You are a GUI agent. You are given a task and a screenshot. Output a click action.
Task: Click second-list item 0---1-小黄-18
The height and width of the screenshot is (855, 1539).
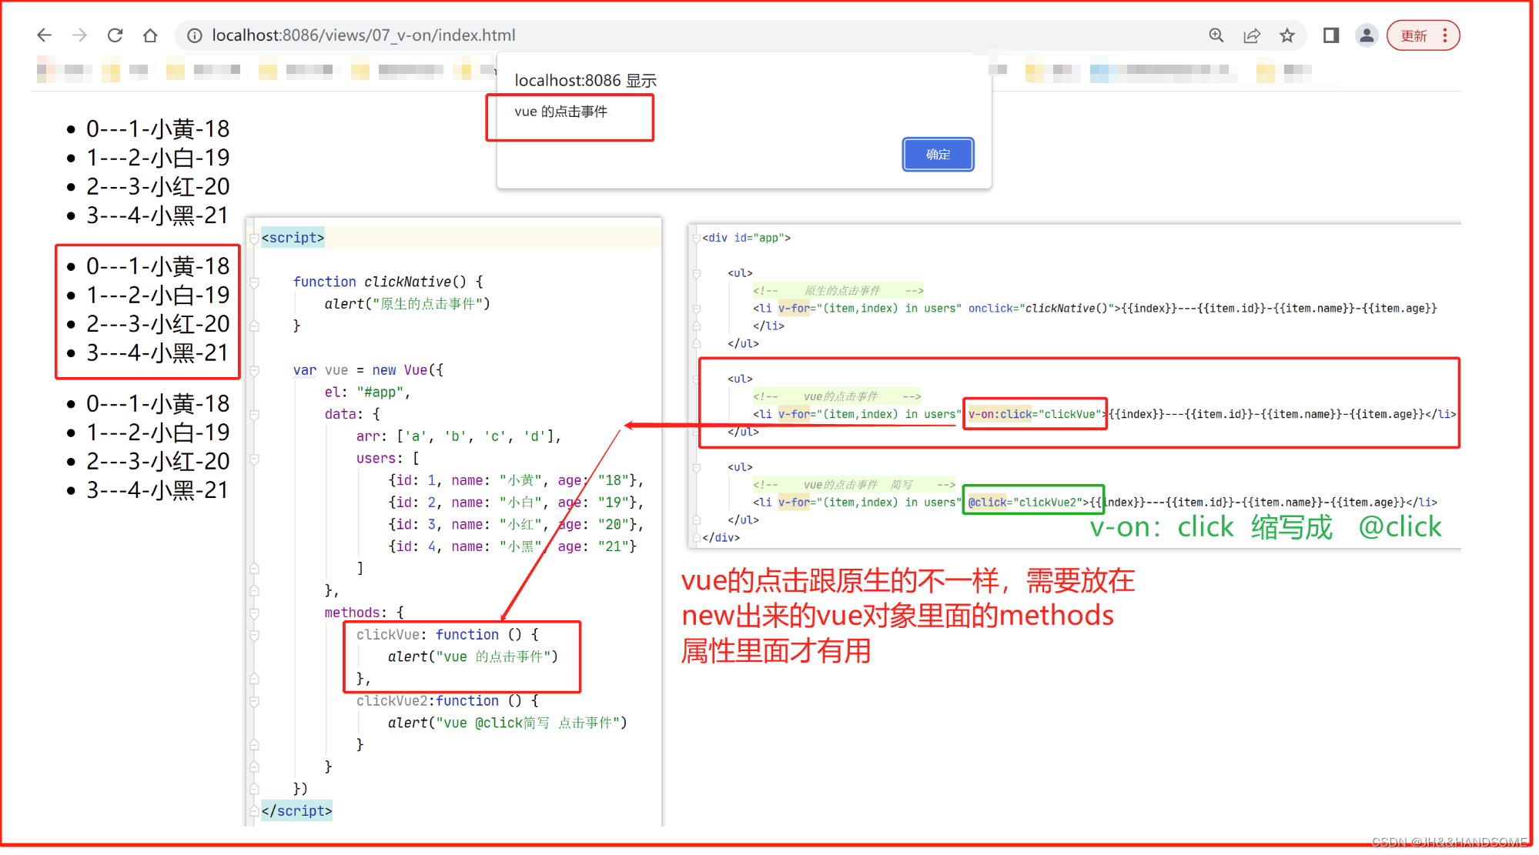(x=158, y=266)
